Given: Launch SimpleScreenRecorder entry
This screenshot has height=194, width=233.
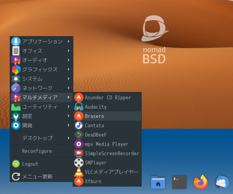Looking at the screenshot, I should point(107,153).
